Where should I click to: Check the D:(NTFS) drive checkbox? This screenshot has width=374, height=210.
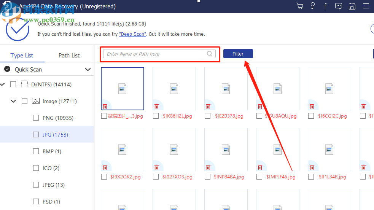click(13, 84)
